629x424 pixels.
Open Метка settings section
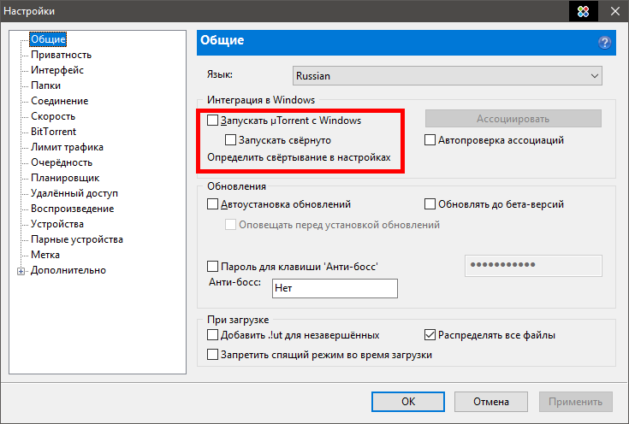(x=45, y=255)
